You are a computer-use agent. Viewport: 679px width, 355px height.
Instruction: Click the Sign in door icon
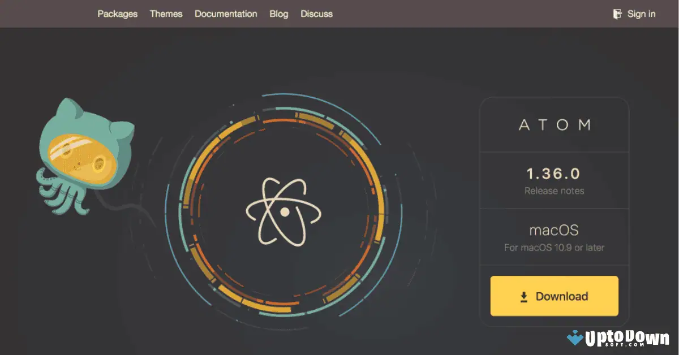(x=617, y=14)
